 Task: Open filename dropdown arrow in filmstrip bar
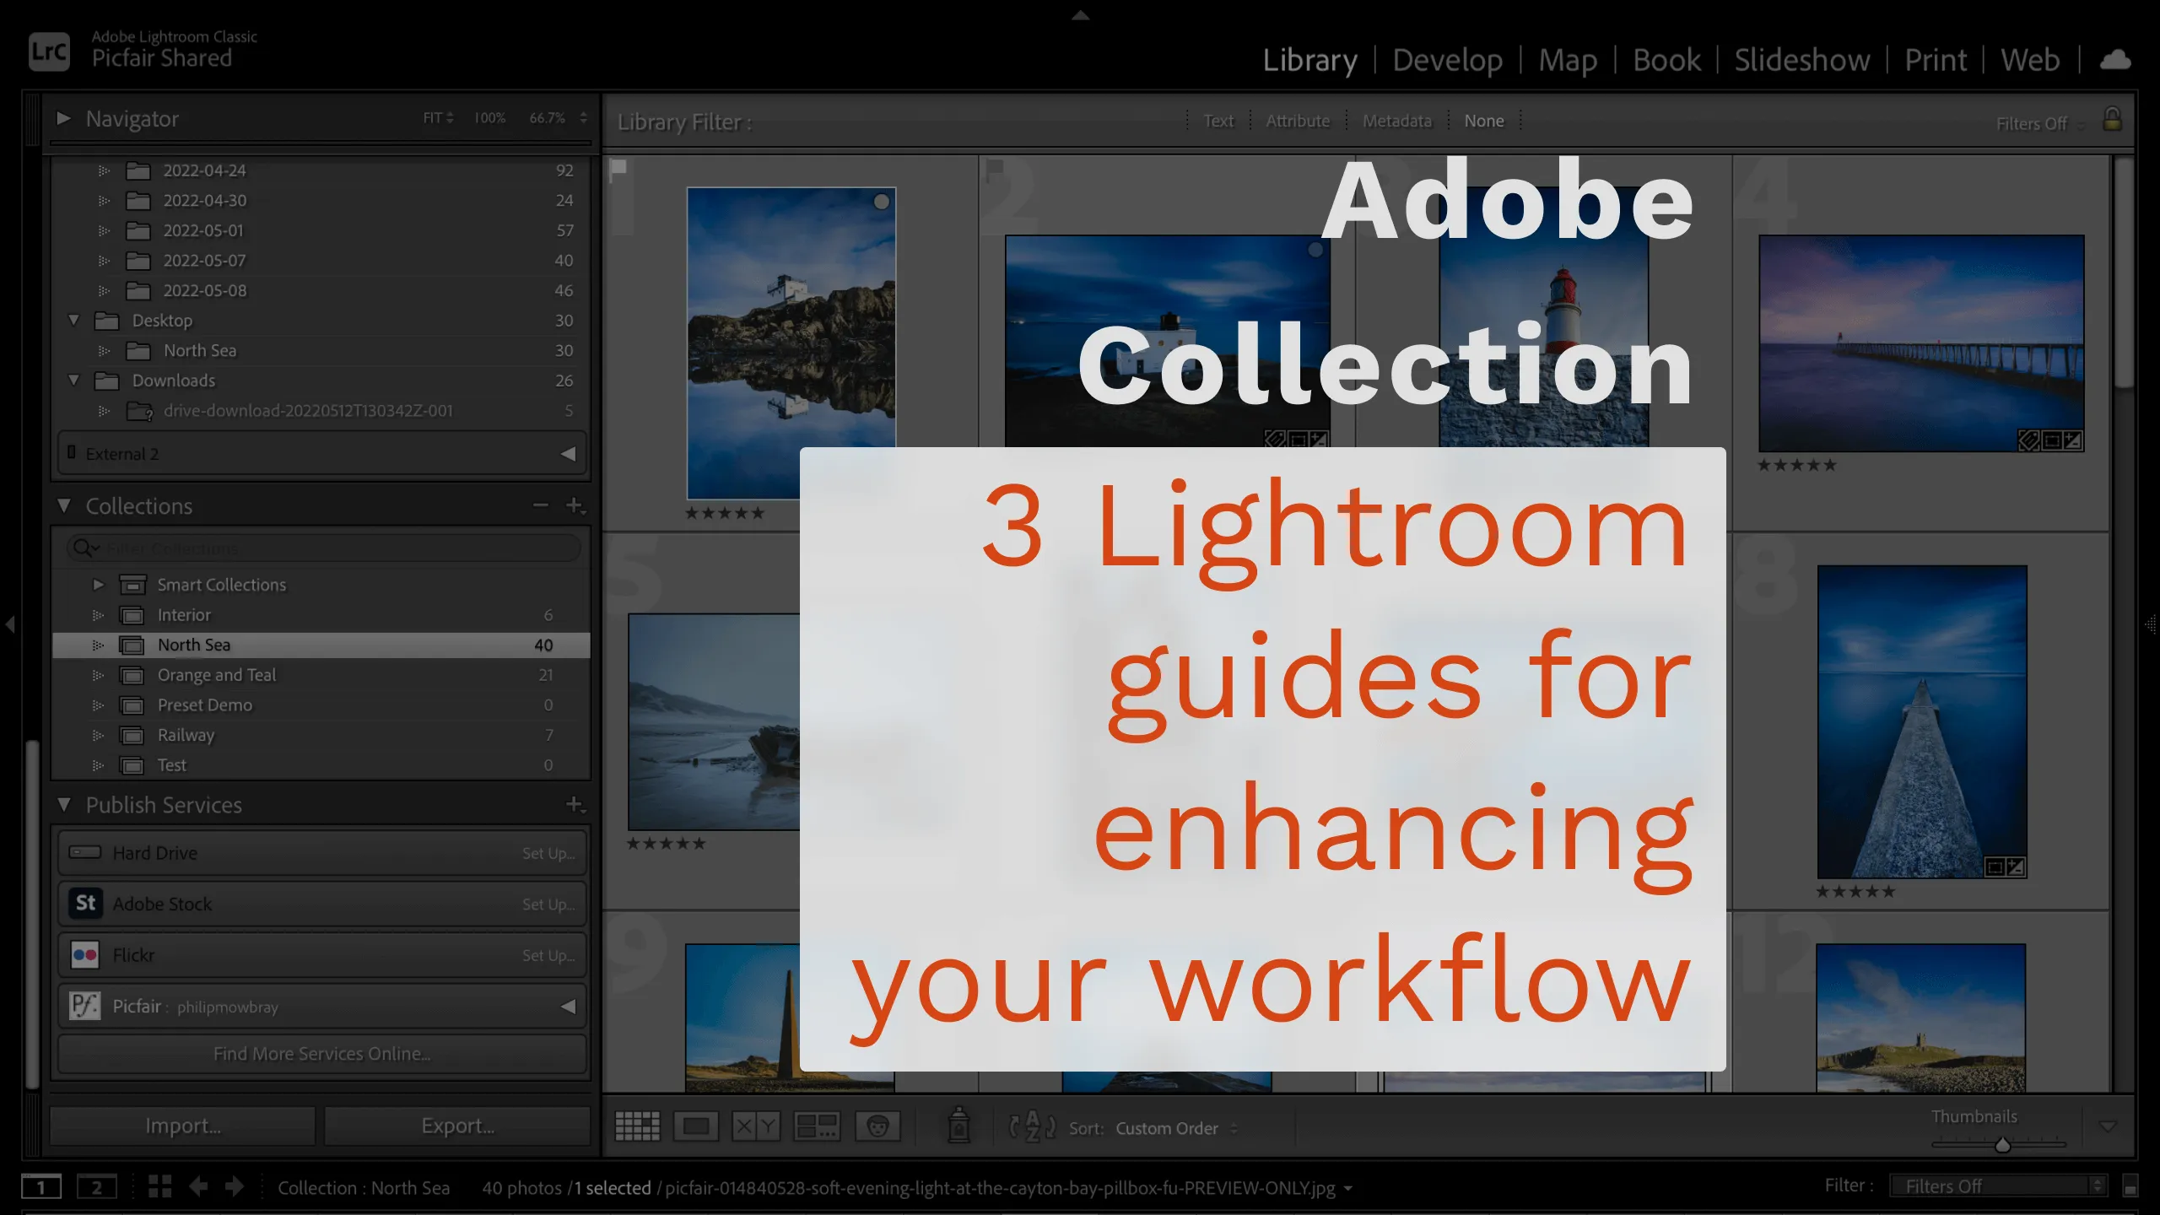1348,1188
